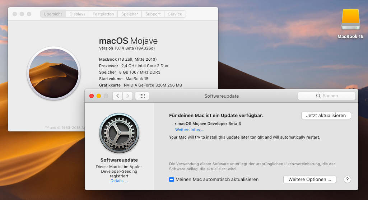
Task: Click the 'MacBook (13 Zoll, Mitte 2010)' text
Action: click(x=128, y=59)
